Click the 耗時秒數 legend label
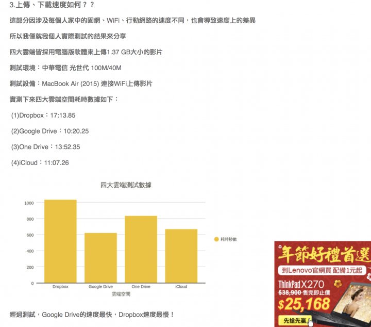 (229, 239)
